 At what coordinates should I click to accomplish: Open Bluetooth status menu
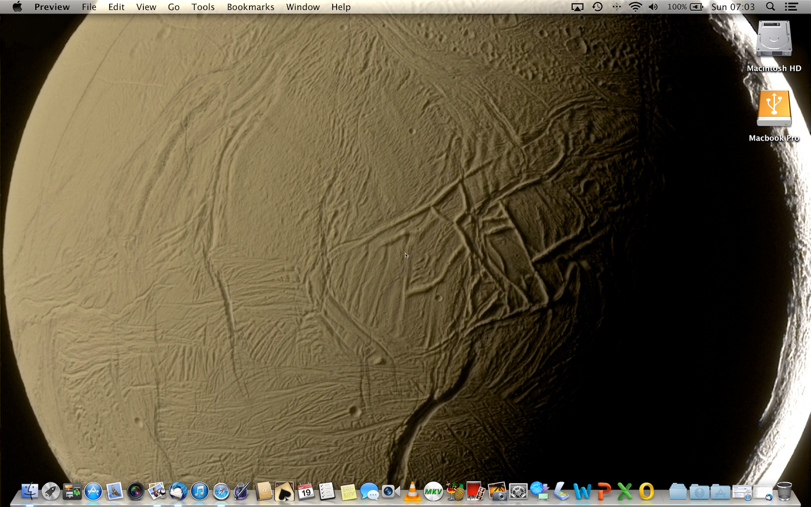coord(617,7)
